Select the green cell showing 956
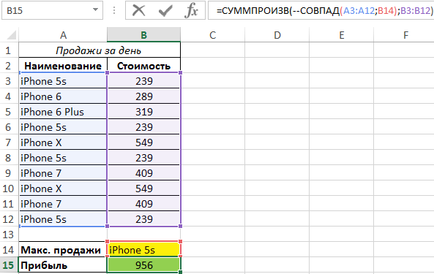 (x=144, y=265)
